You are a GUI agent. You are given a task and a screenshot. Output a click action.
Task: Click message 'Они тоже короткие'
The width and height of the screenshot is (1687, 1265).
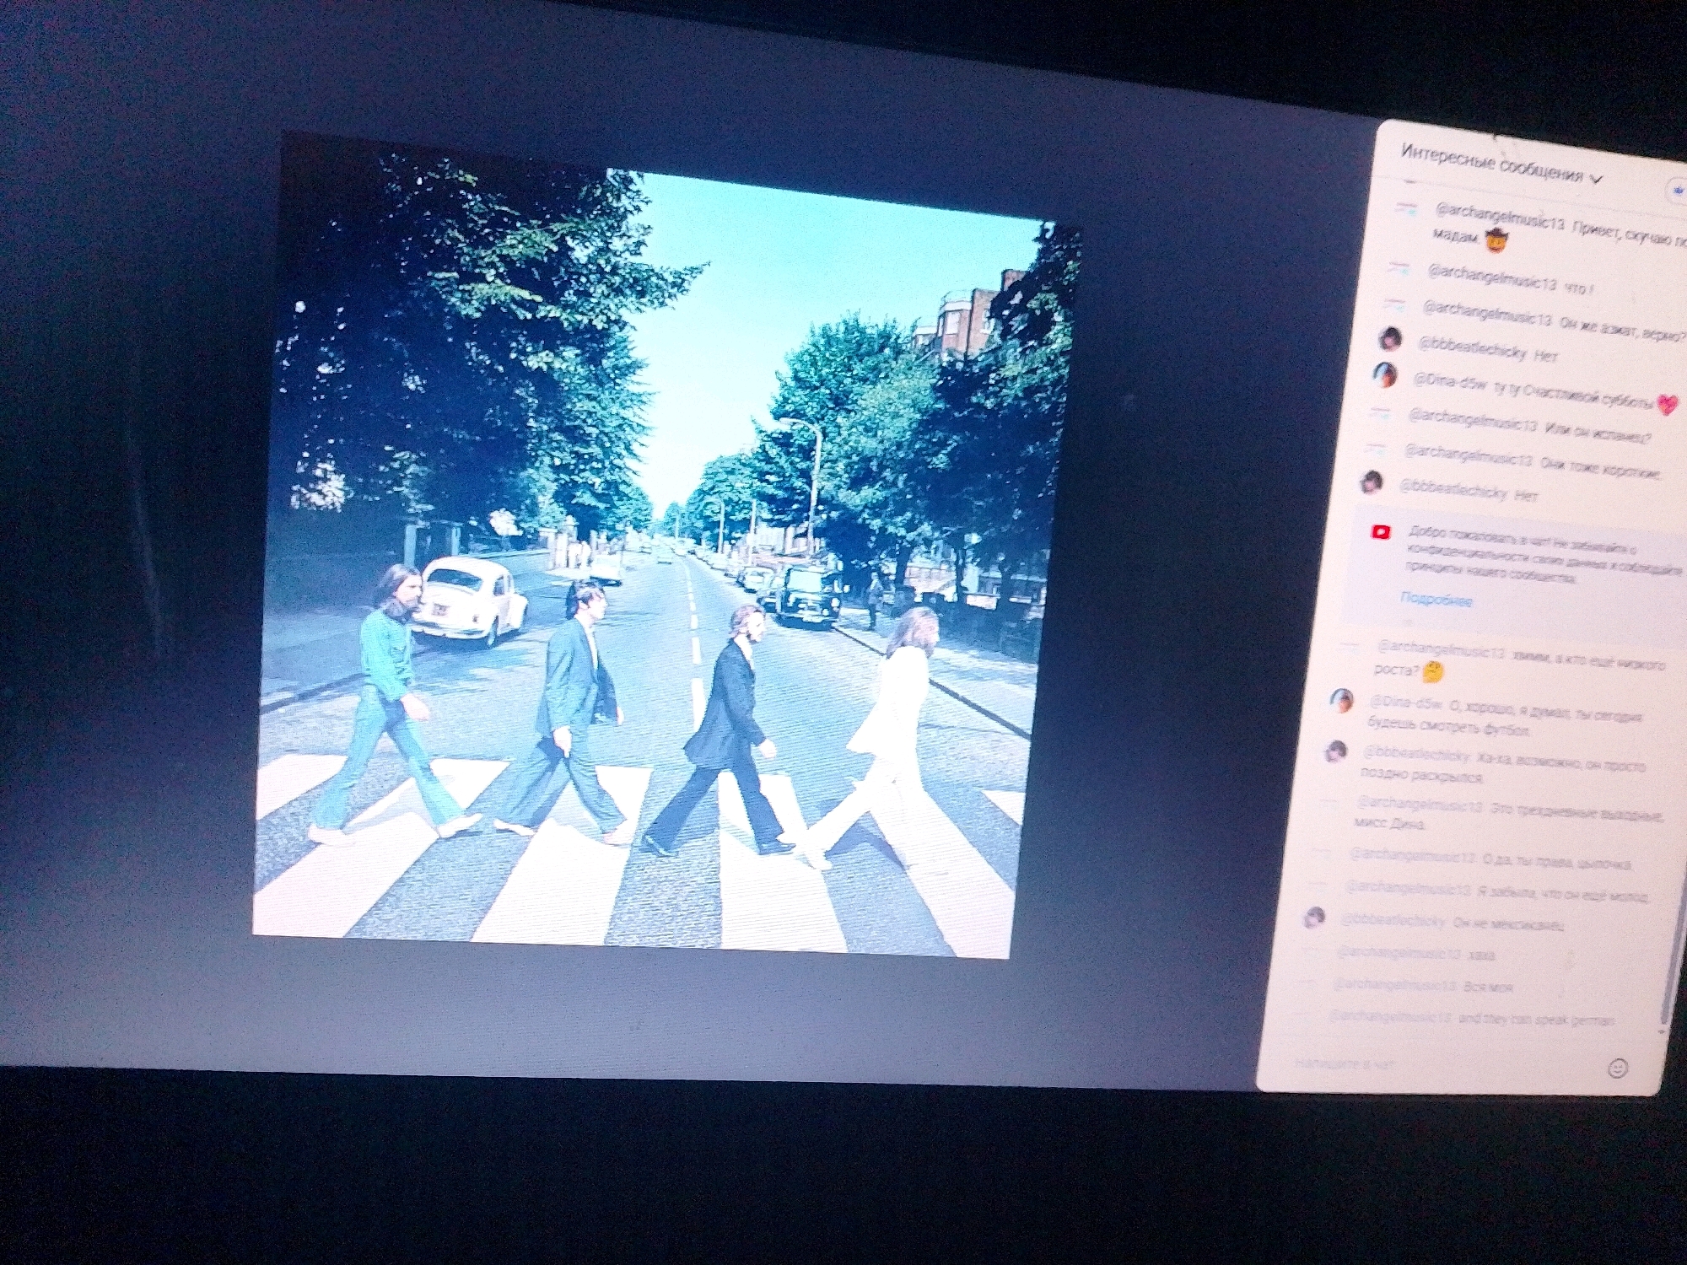1600,469
